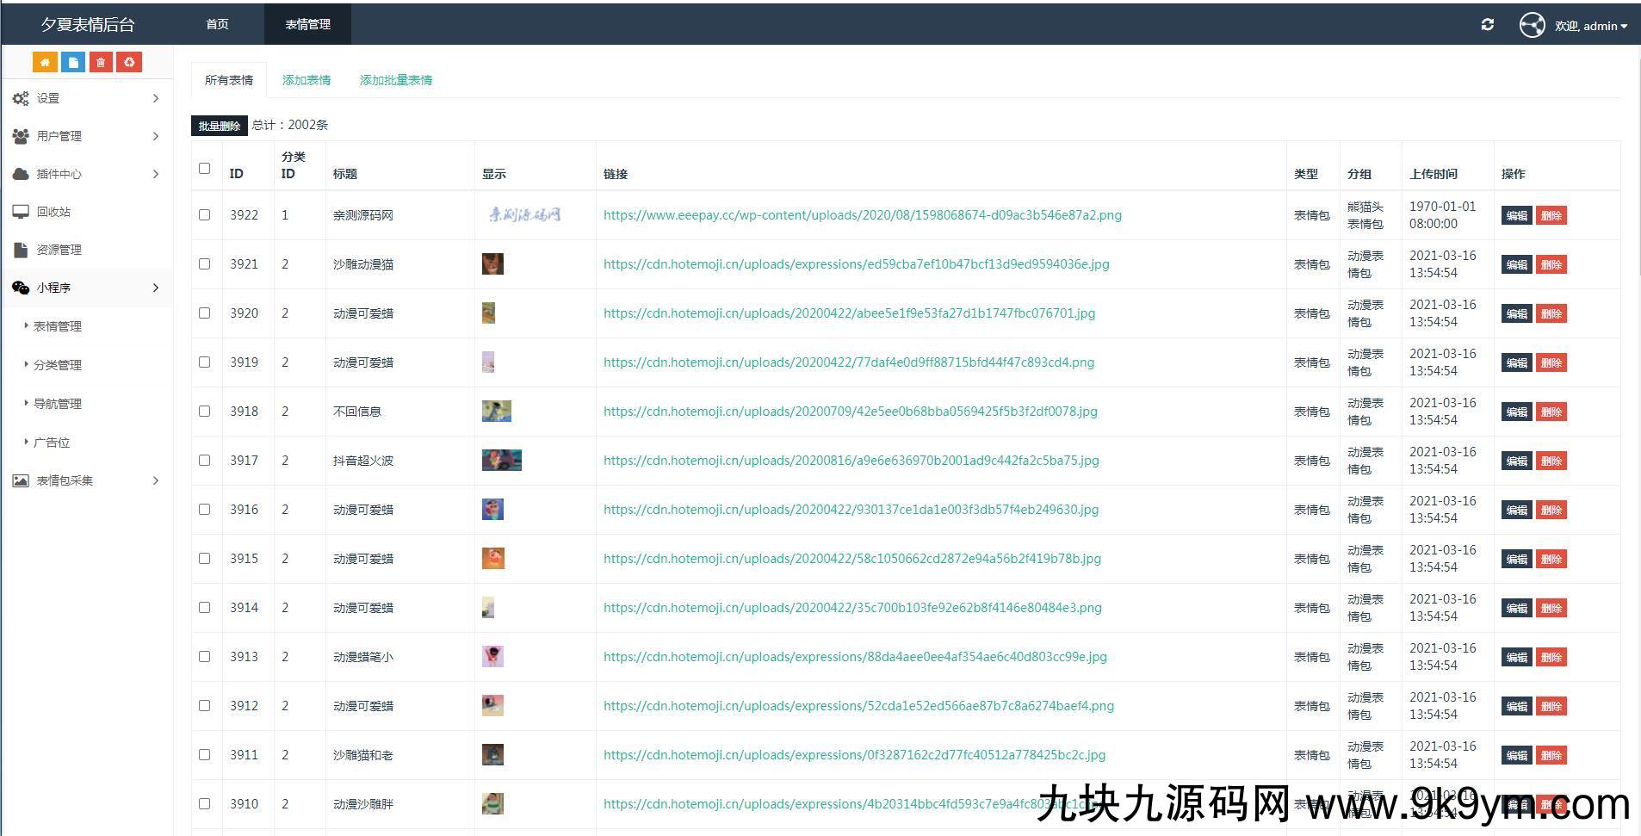This screenshot has height=836, width=1641.
Task: Switch to the 添加表情 tab
Action: pyautogui.click(x=307, y=80)
